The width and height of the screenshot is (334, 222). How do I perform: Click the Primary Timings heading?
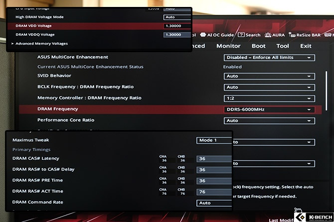31,149
